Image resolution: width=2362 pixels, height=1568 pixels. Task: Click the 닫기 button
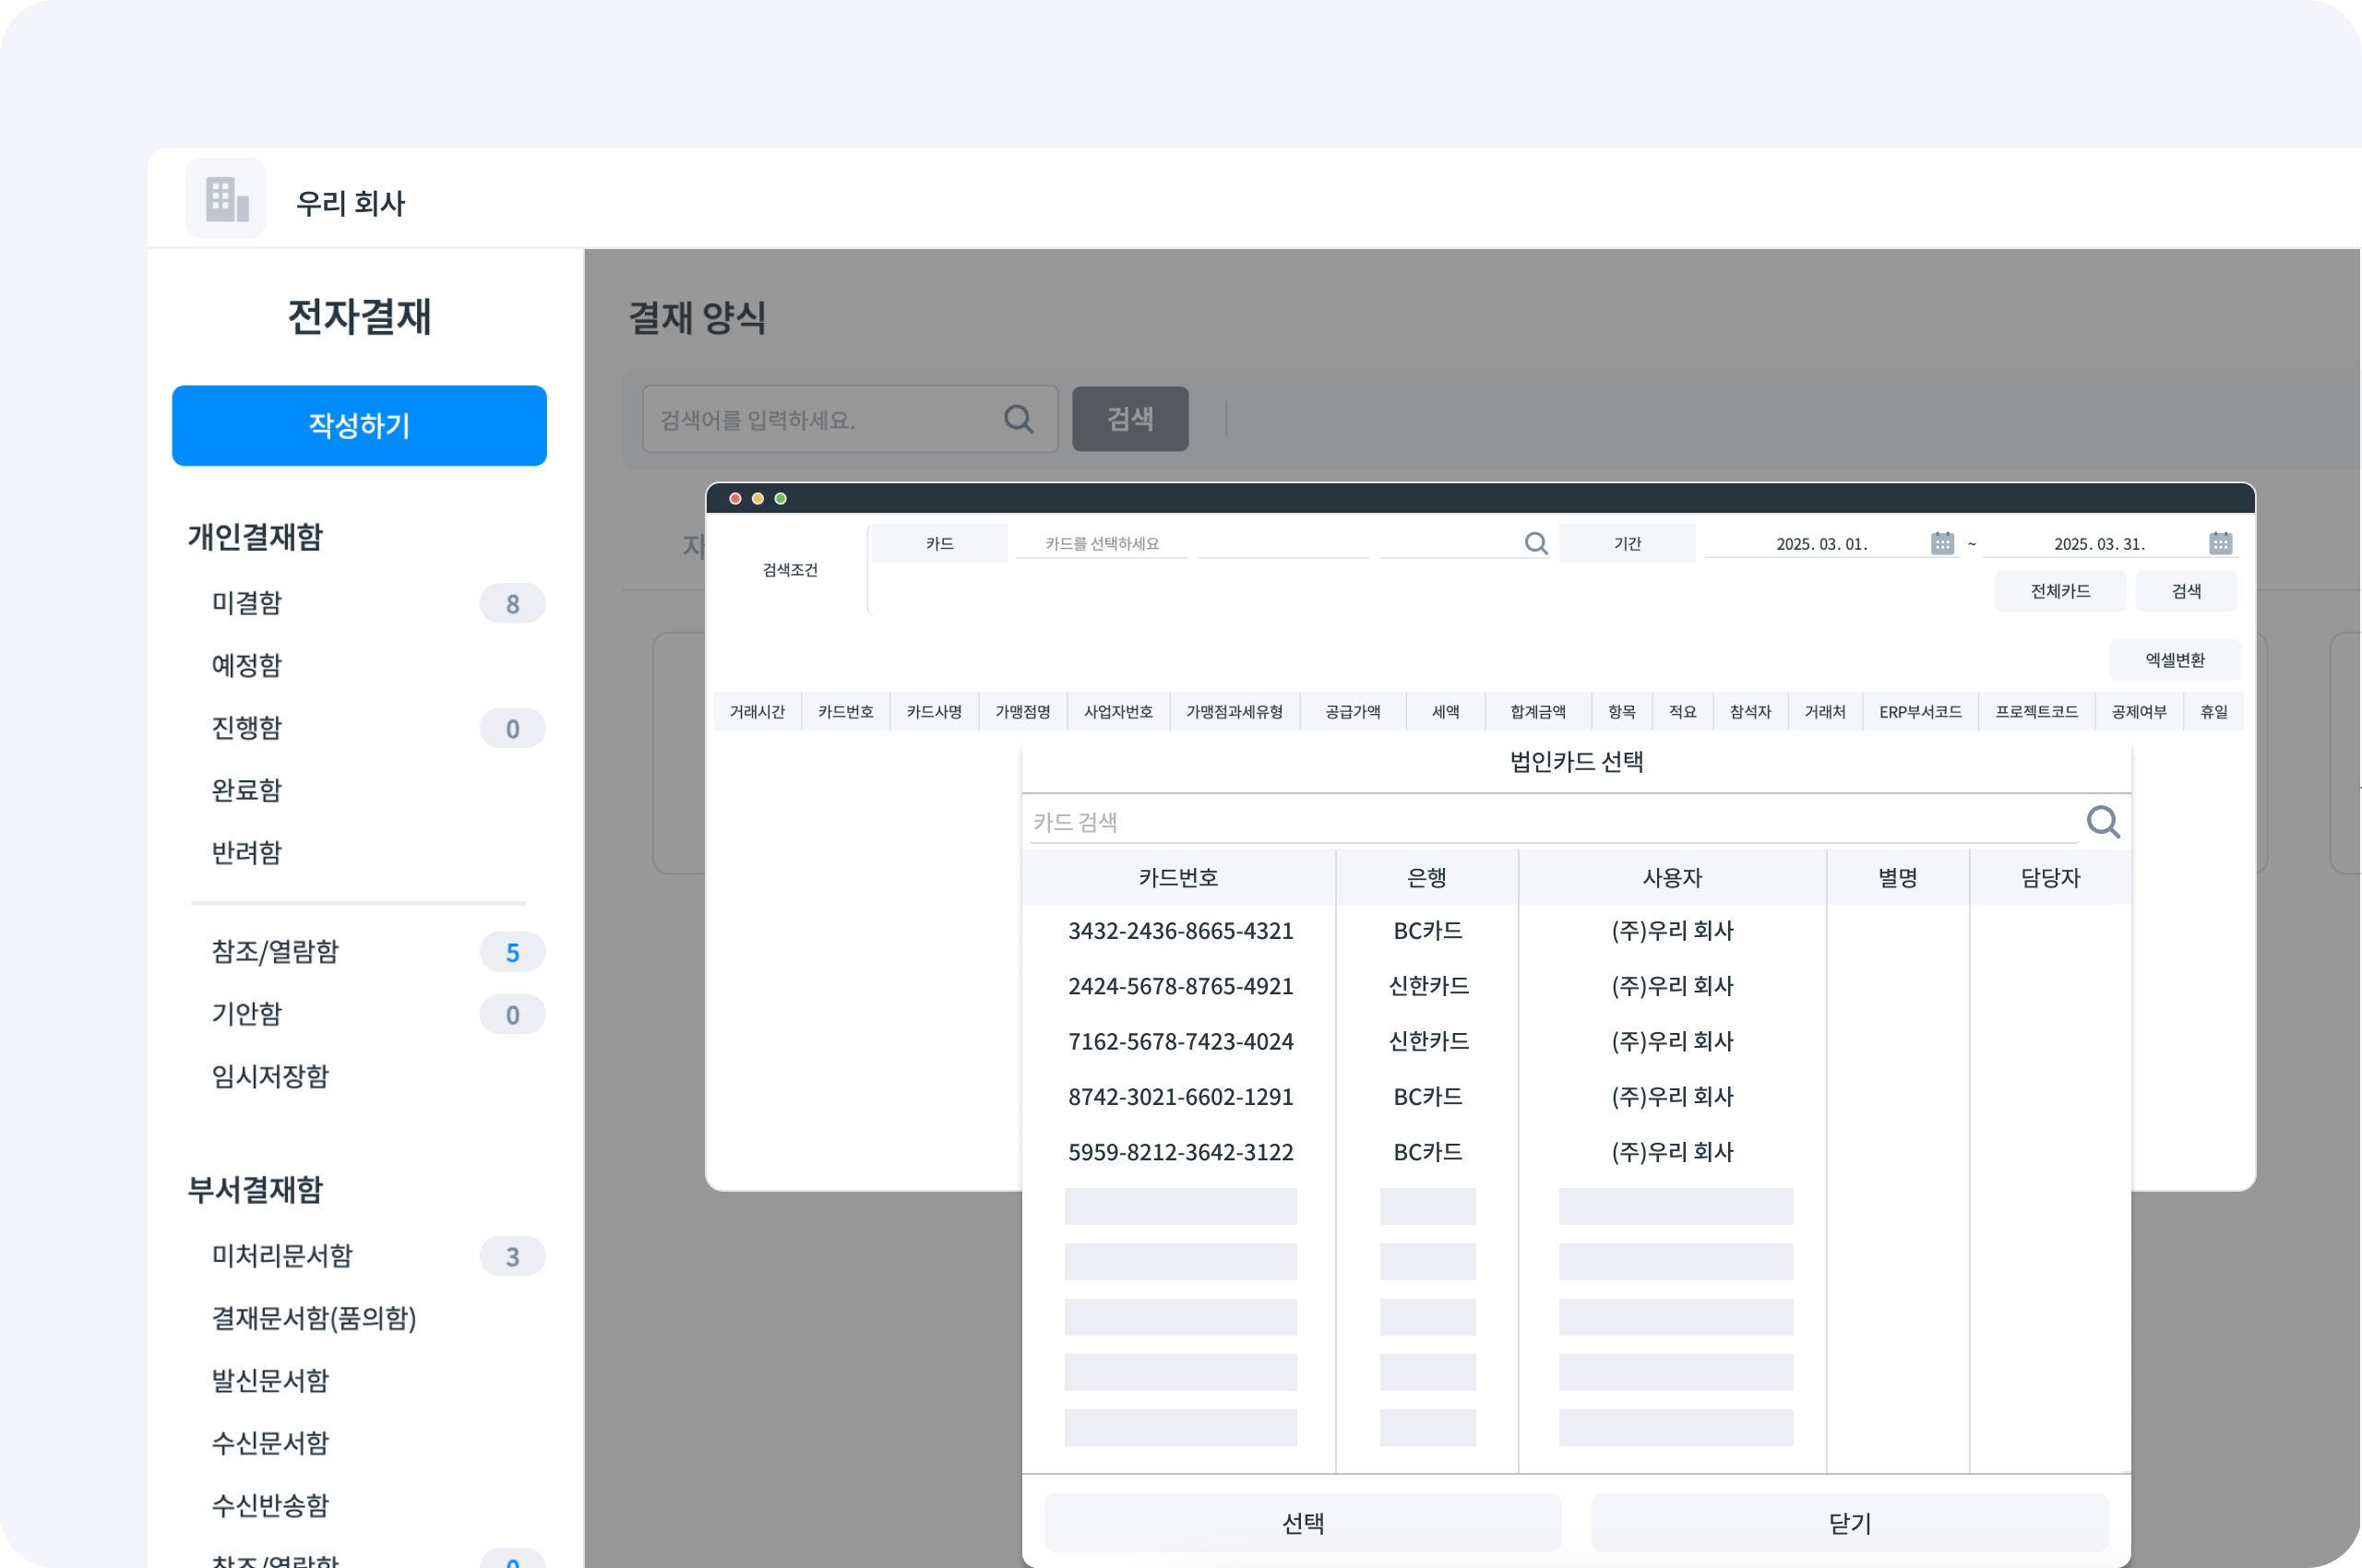(x=1849, y=1523)
